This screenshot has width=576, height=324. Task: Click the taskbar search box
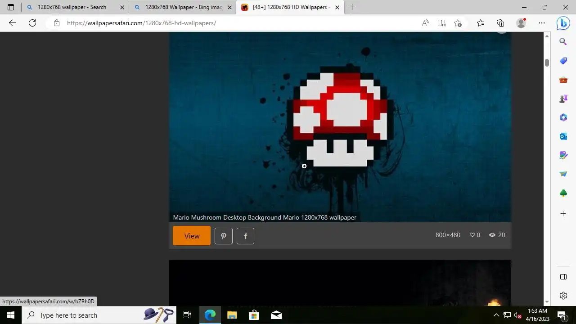coord(100,315)
